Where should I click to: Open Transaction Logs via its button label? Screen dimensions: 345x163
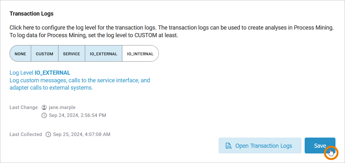263,146
